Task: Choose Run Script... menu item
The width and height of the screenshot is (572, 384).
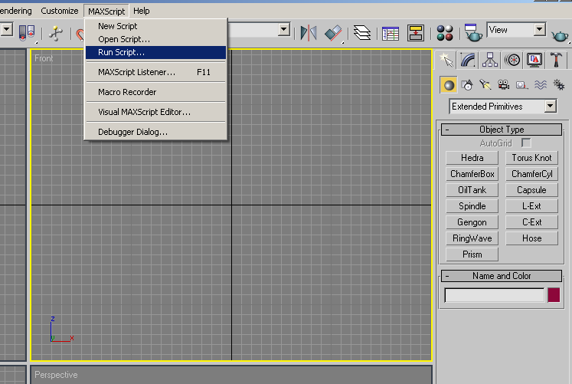Action: 155,52
